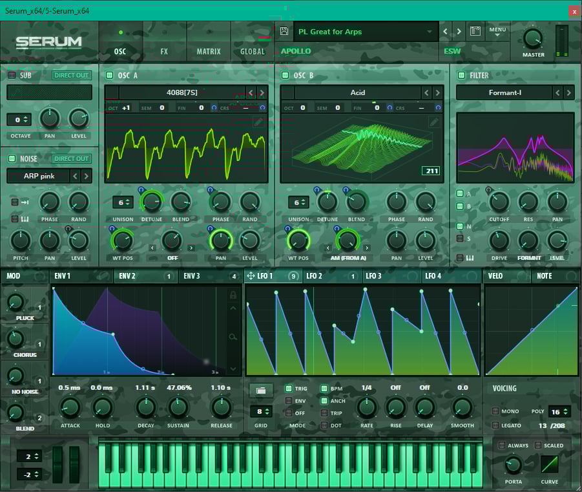Open the Formant-I filter type selector
This screenshot has height=492, width=582.
point(504,92)
